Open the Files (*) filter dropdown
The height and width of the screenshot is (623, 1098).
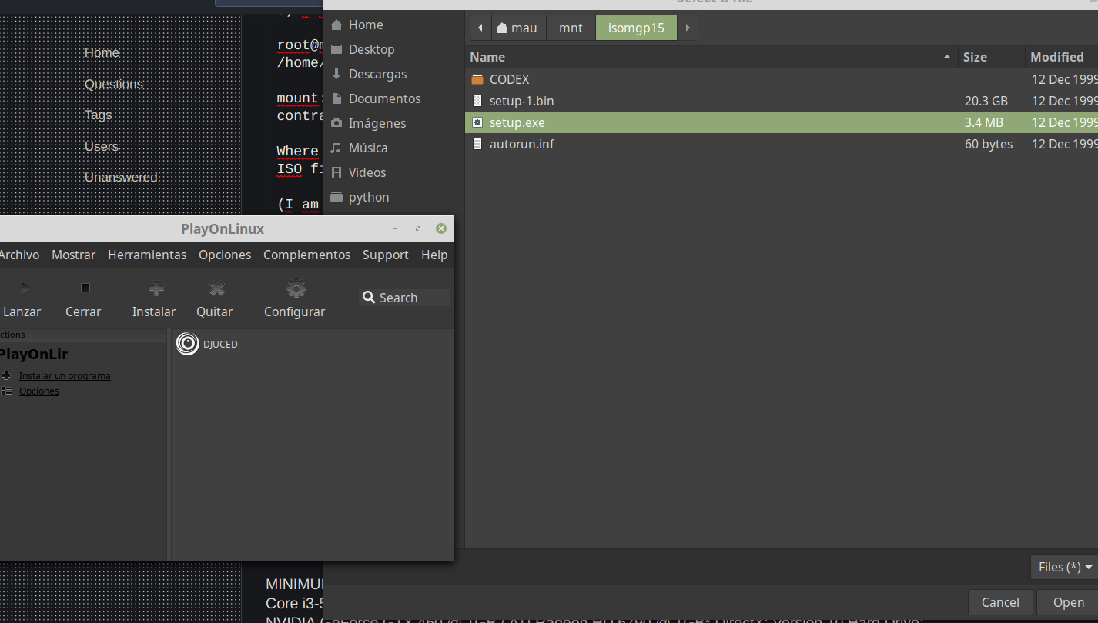point(1065,567)
